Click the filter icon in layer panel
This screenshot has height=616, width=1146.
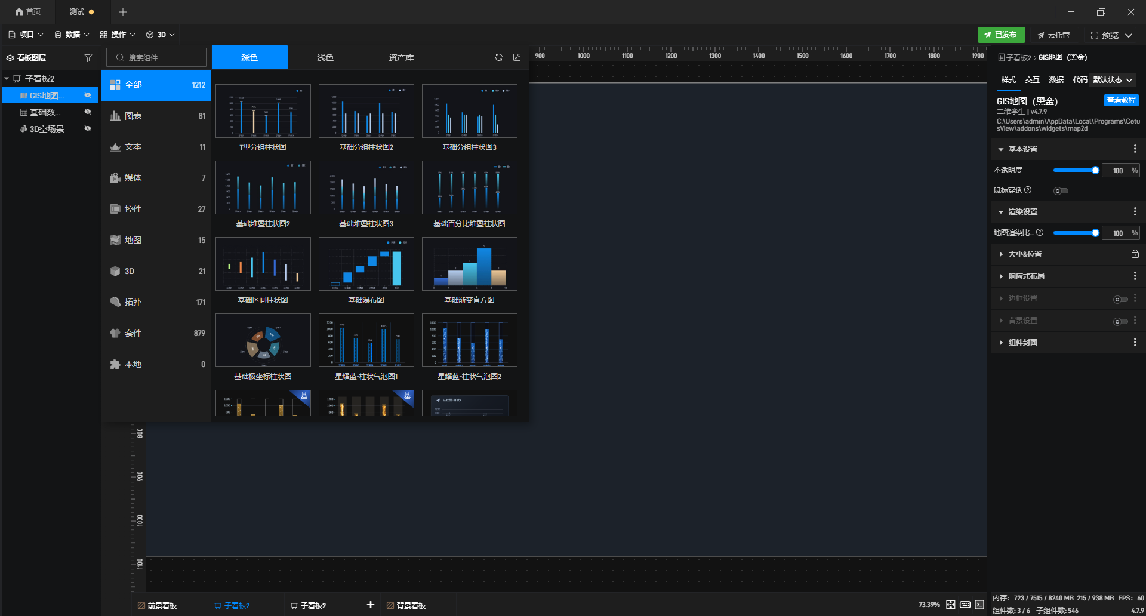coord(88,58)
